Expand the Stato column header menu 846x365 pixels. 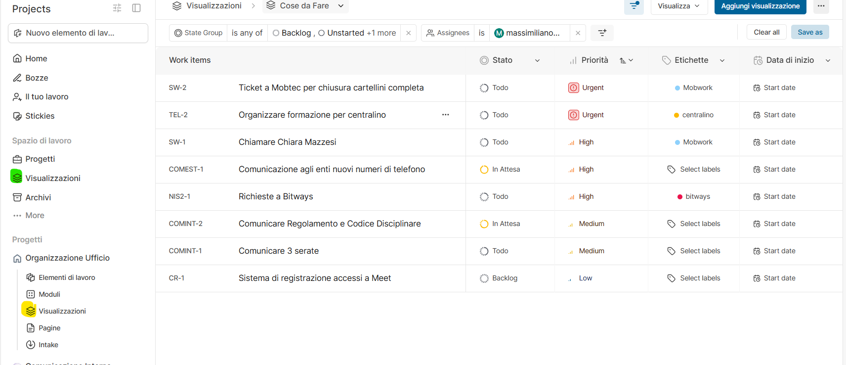[x=537, y=60]
